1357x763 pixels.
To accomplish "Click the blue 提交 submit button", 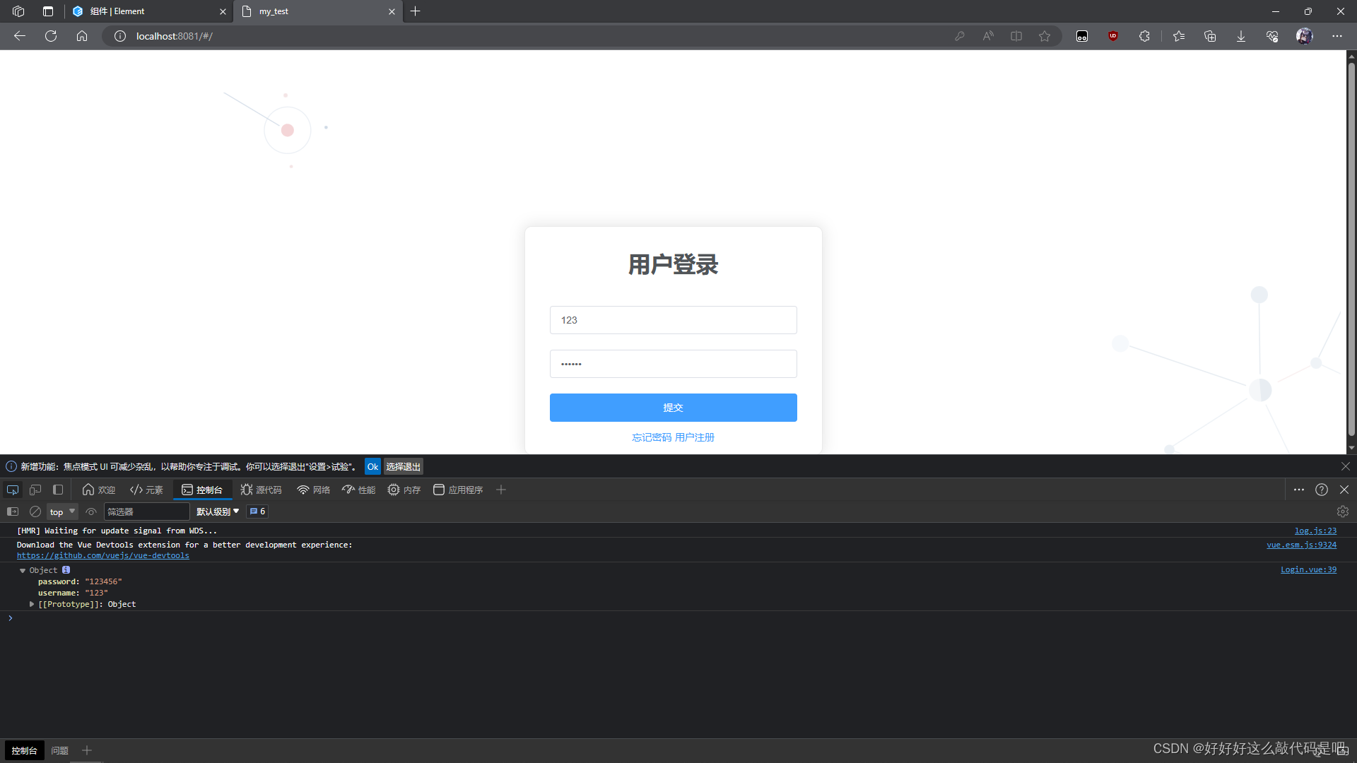I will pyautogui.click(x=673, y=408).
